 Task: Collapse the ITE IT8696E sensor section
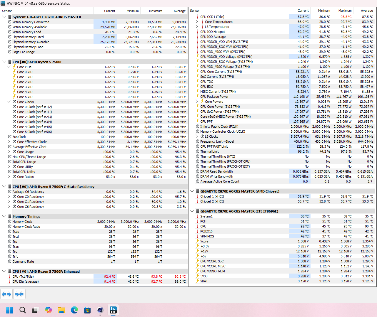(192, 211)
